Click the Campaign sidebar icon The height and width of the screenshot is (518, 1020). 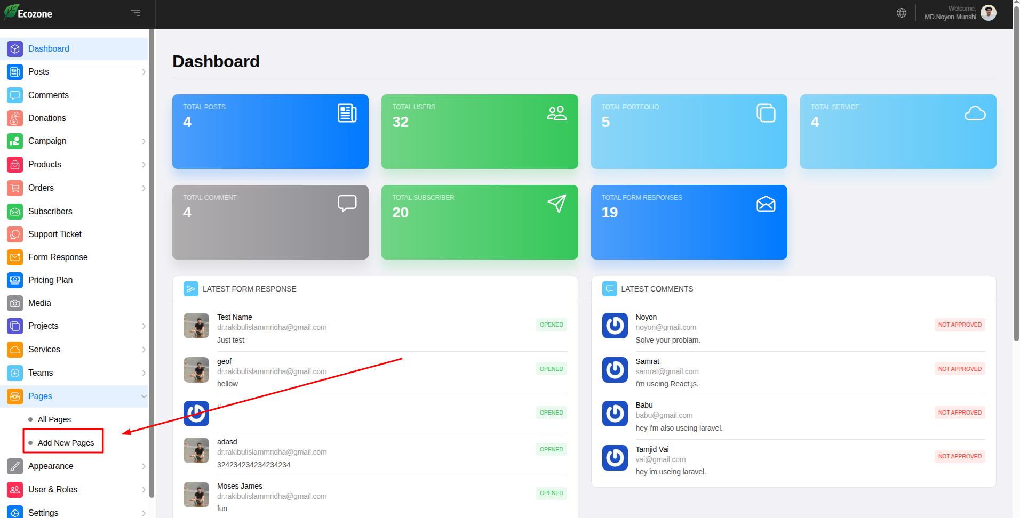point(15,141)
